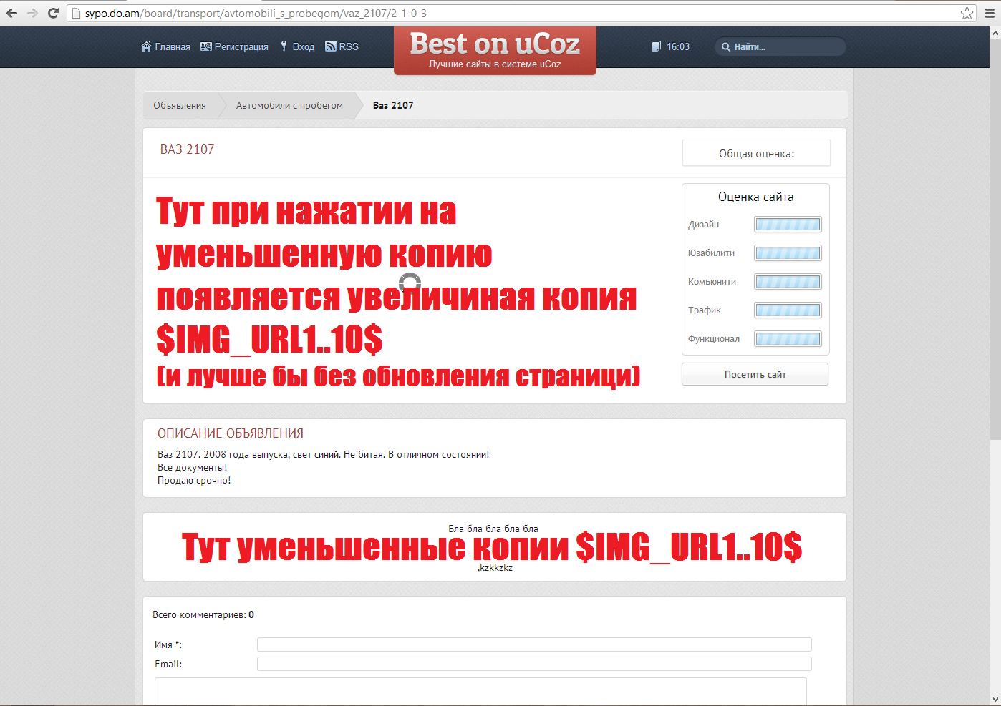Set the Функционал rating bar
The height and width of the screenshot is (706, 1001).
788,339
